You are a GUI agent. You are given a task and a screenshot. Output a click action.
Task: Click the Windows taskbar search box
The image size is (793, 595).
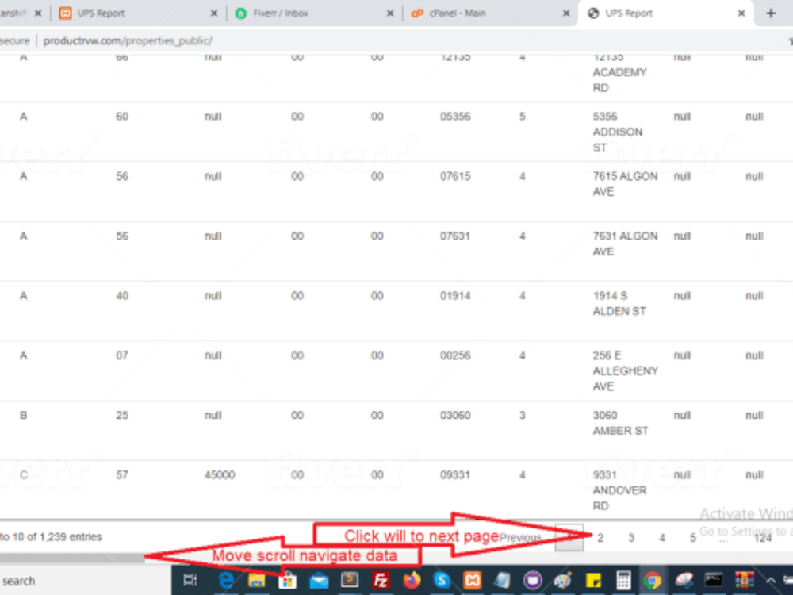[85, 581]
